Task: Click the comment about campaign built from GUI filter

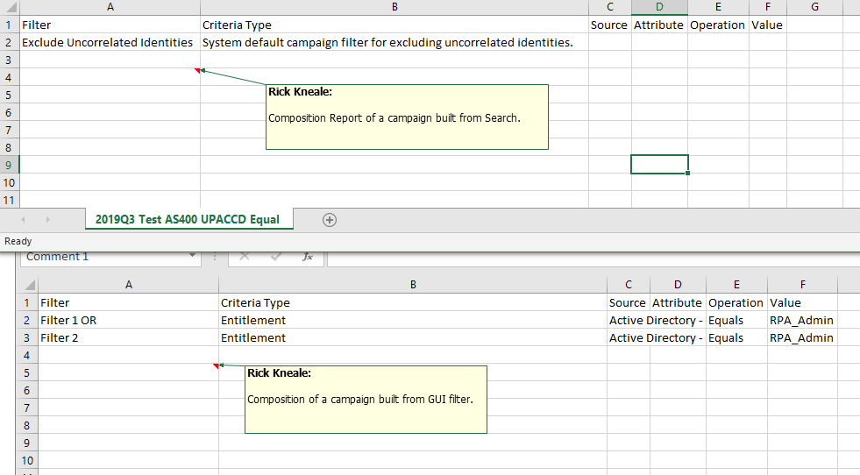Action: click(366, 399)
